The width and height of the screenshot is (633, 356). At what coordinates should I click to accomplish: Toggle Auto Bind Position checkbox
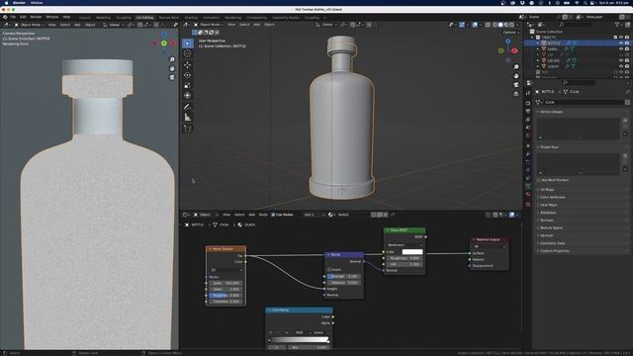(x=539, y=180)
